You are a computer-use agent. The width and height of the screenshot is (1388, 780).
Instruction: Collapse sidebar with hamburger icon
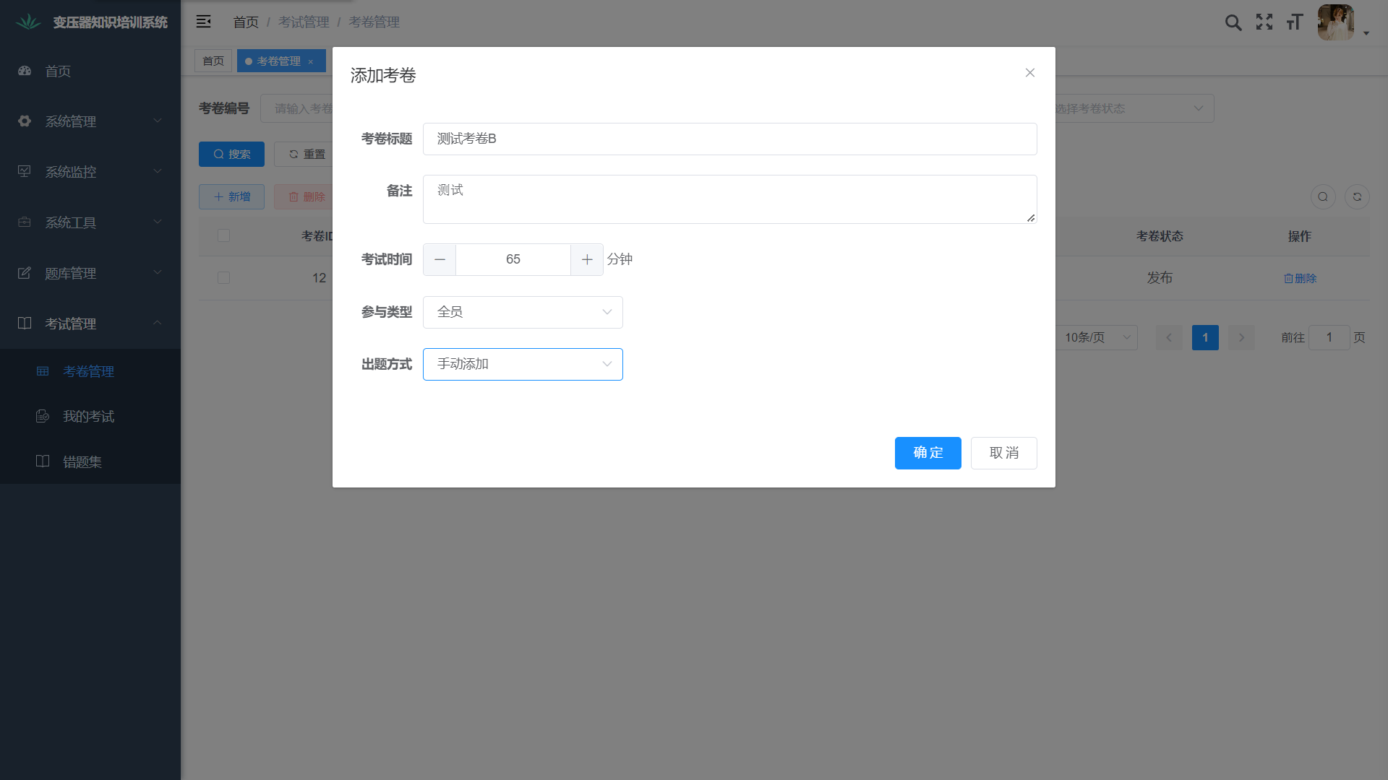pyautogui.click(x=204, y=22)
